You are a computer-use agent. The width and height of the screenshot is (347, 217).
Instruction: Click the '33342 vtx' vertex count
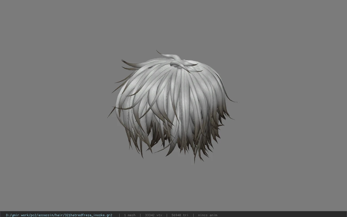click(153, 215)
